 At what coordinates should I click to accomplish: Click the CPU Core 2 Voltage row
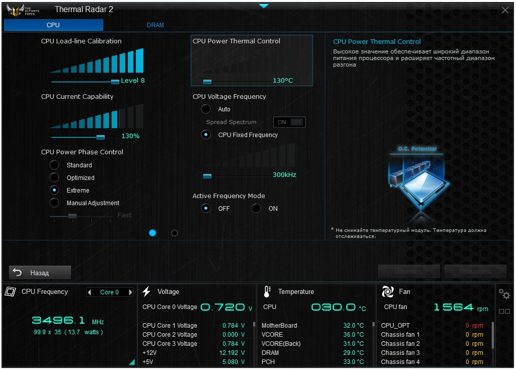pyautogui.click(x=194, y=334)
